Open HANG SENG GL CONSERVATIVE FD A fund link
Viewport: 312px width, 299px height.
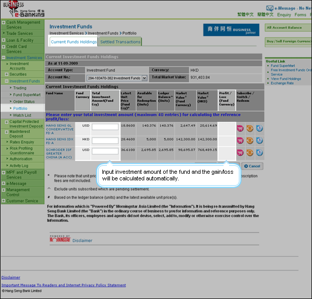[x=60, y=129]
